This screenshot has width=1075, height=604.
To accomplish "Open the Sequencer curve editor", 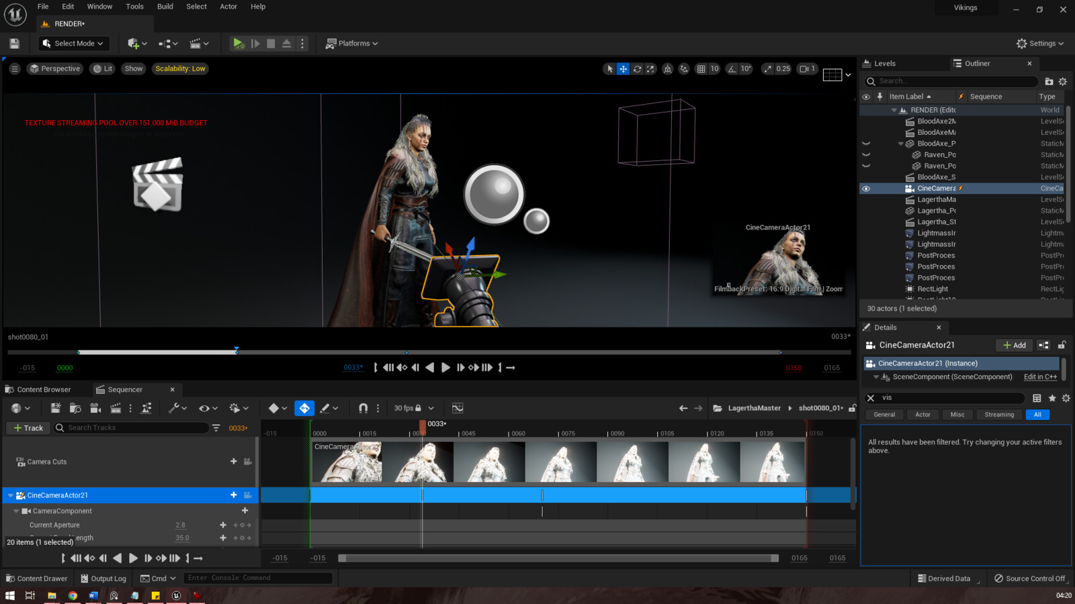I will (x=458, y=408).
